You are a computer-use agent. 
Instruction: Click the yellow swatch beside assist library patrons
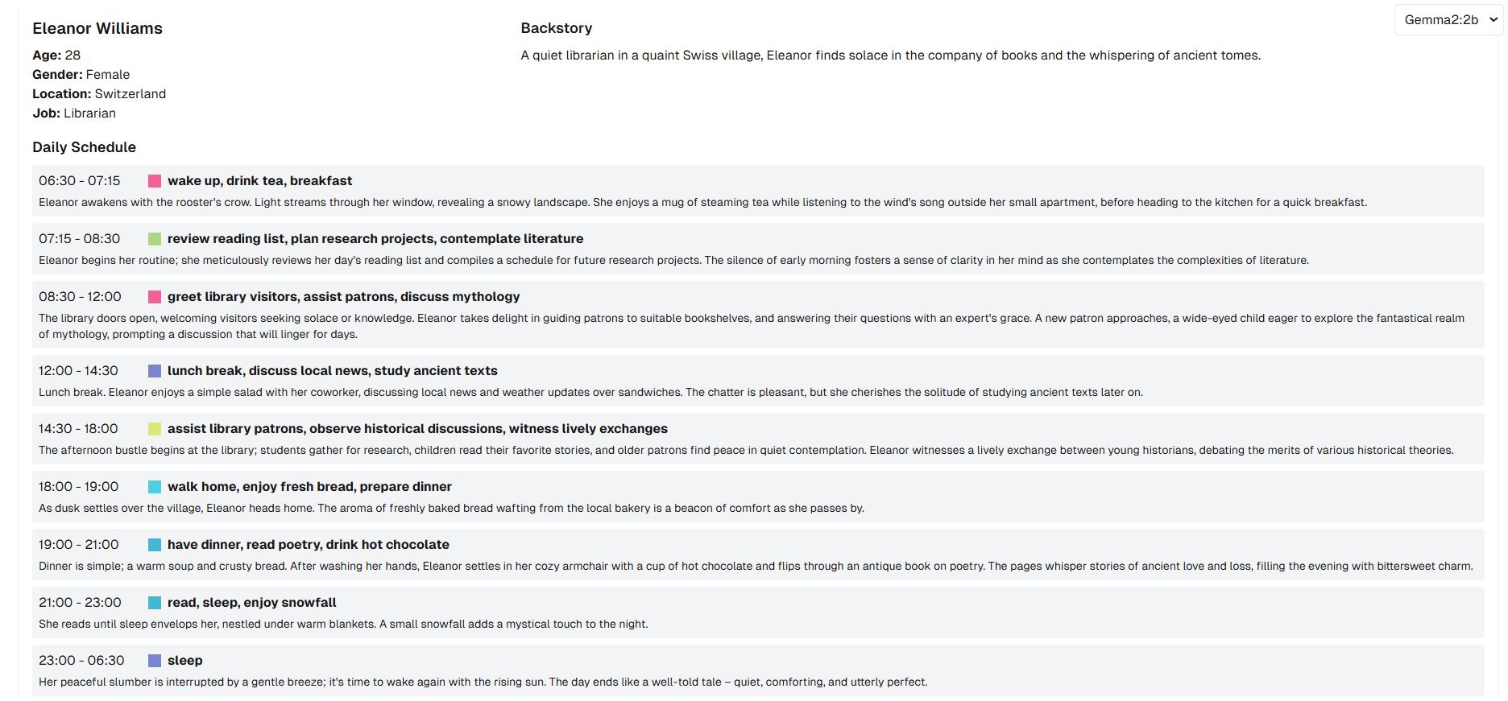pos(155,429)
